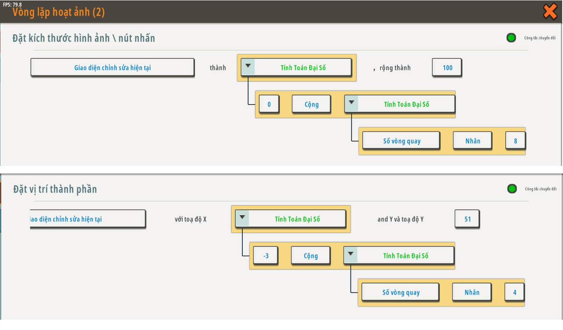Toggle green switch in component position section
The width and height of the screenshot is (563, 330).
512,189
